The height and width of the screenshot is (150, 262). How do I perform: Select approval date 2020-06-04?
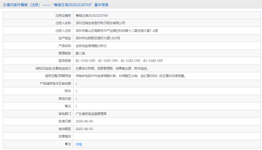(84, 121)
